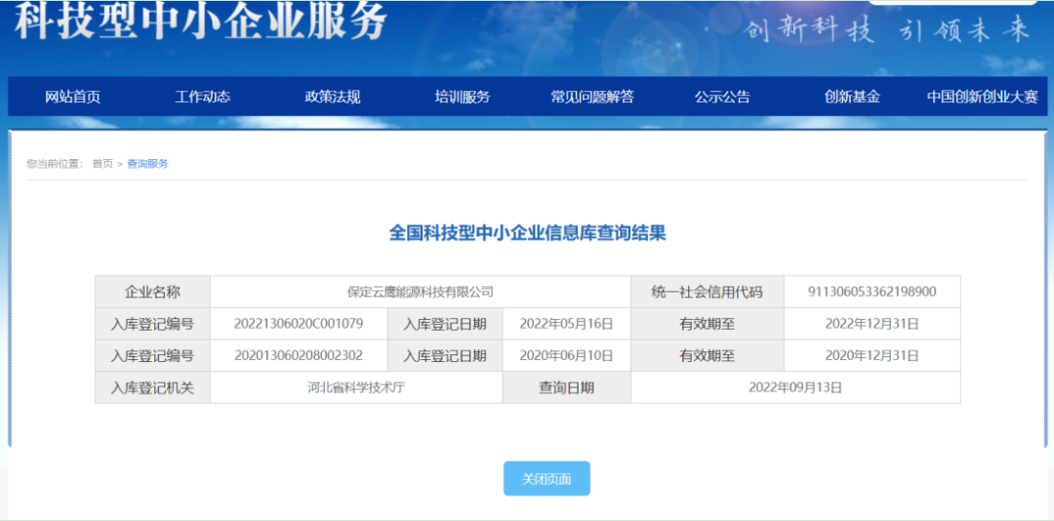Open the 政策法规 menu item
This screenshot has height=521, width=1054.
332,97
